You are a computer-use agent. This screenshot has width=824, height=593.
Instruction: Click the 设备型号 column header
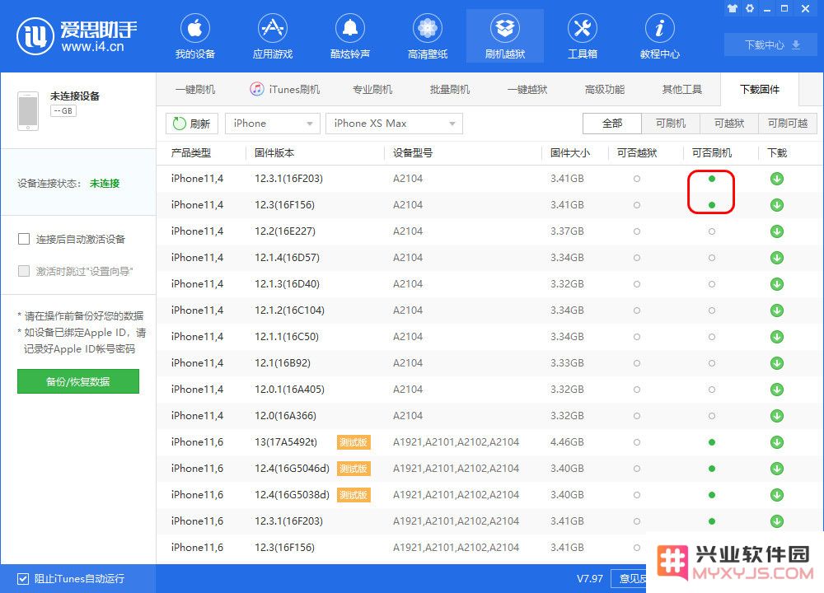[x=413, y=153]
